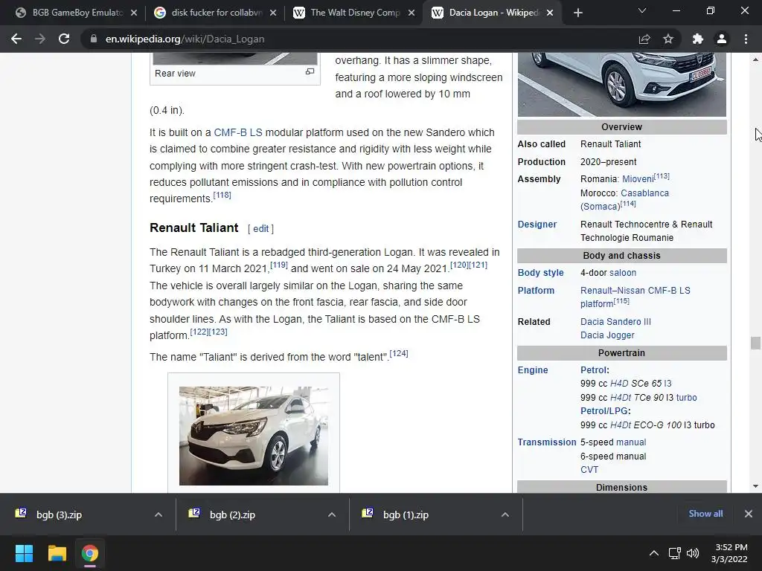
Task: Follow the Petrol link
Action: (593, 370)
